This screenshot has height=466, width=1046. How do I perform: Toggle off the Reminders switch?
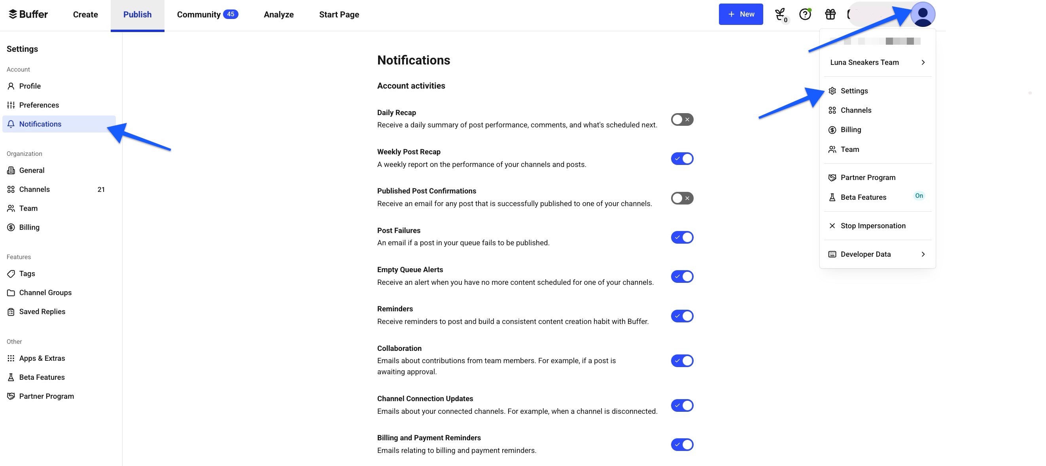point(682,316)
